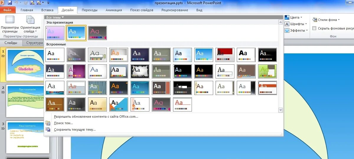Switch to the Рецензирование tab
Screen dimensions: 354x159
[175, 10]
